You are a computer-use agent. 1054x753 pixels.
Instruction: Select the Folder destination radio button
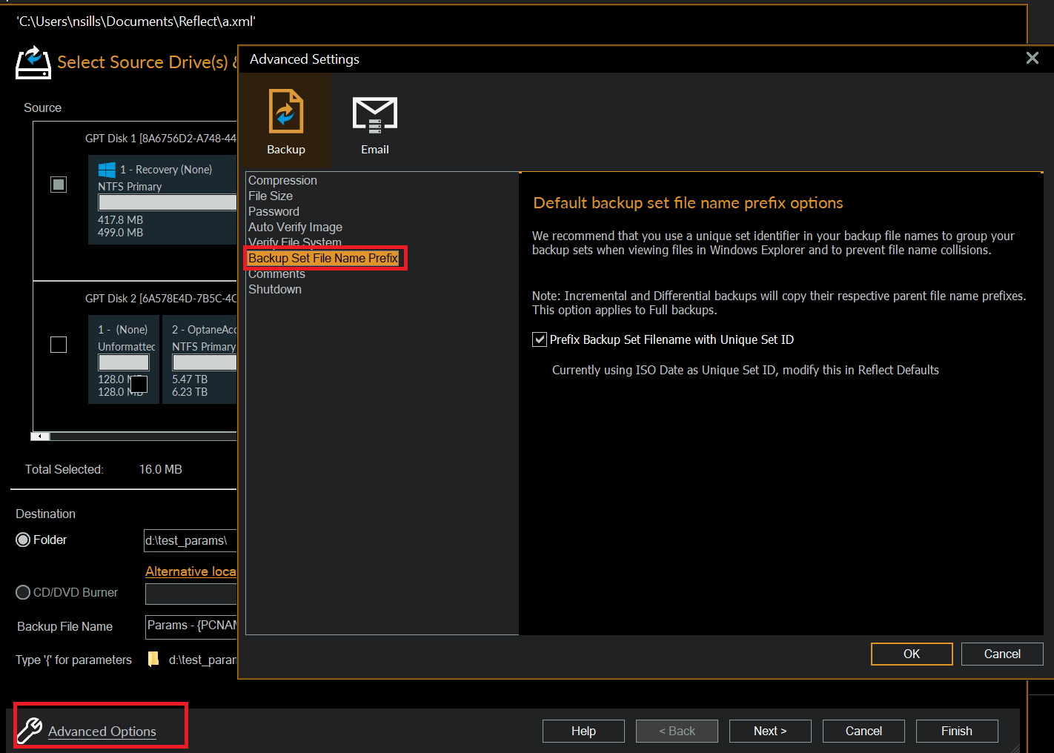23,540
